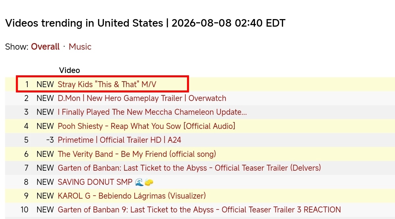Open Garten of Banban 9 REACTION link
The height and width of the screenshot is (219, 395).
tap(199, 210)
